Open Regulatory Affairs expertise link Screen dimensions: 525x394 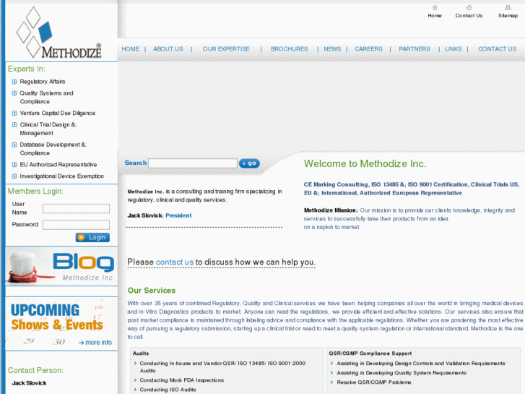click(x=43, y=82)
